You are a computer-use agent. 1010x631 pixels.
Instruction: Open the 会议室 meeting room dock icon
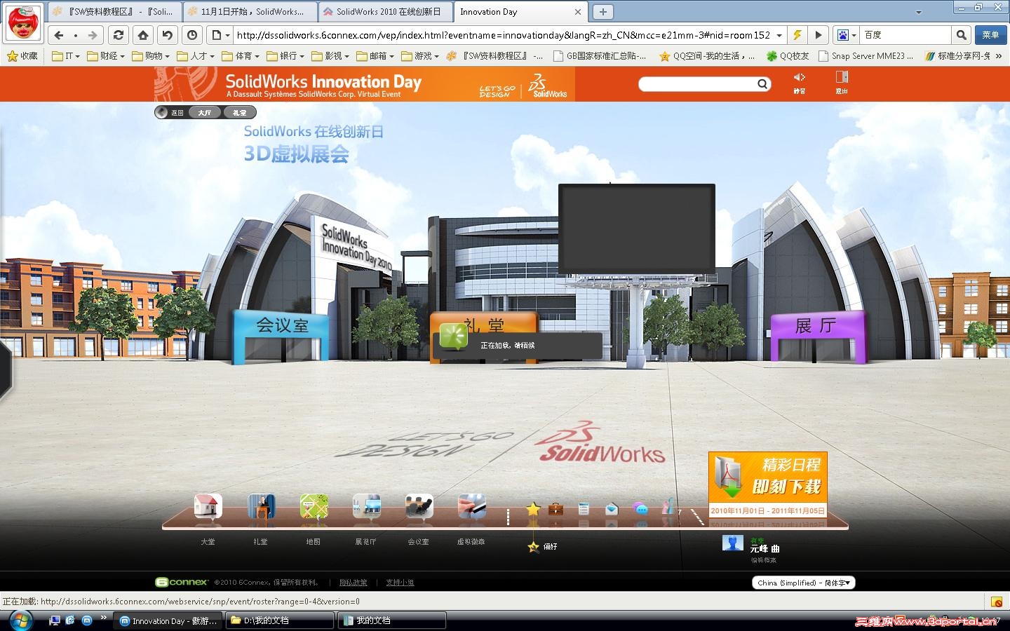419,506
